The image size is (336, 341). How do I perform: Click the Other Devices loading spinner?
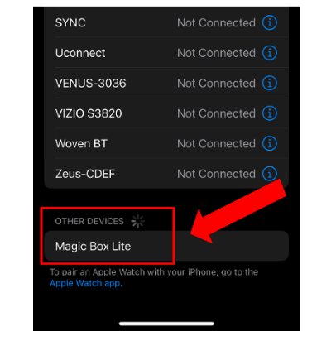137,221
